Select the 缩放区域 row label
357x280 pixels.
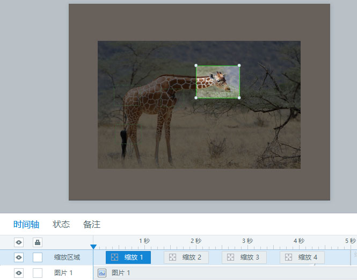click(67, 257)
